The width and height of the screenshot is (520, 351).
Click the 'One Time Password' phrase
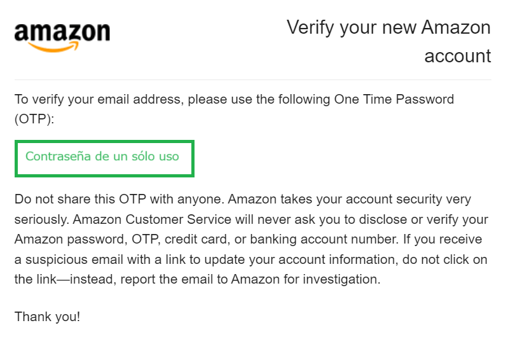click(x=394, y=99)
